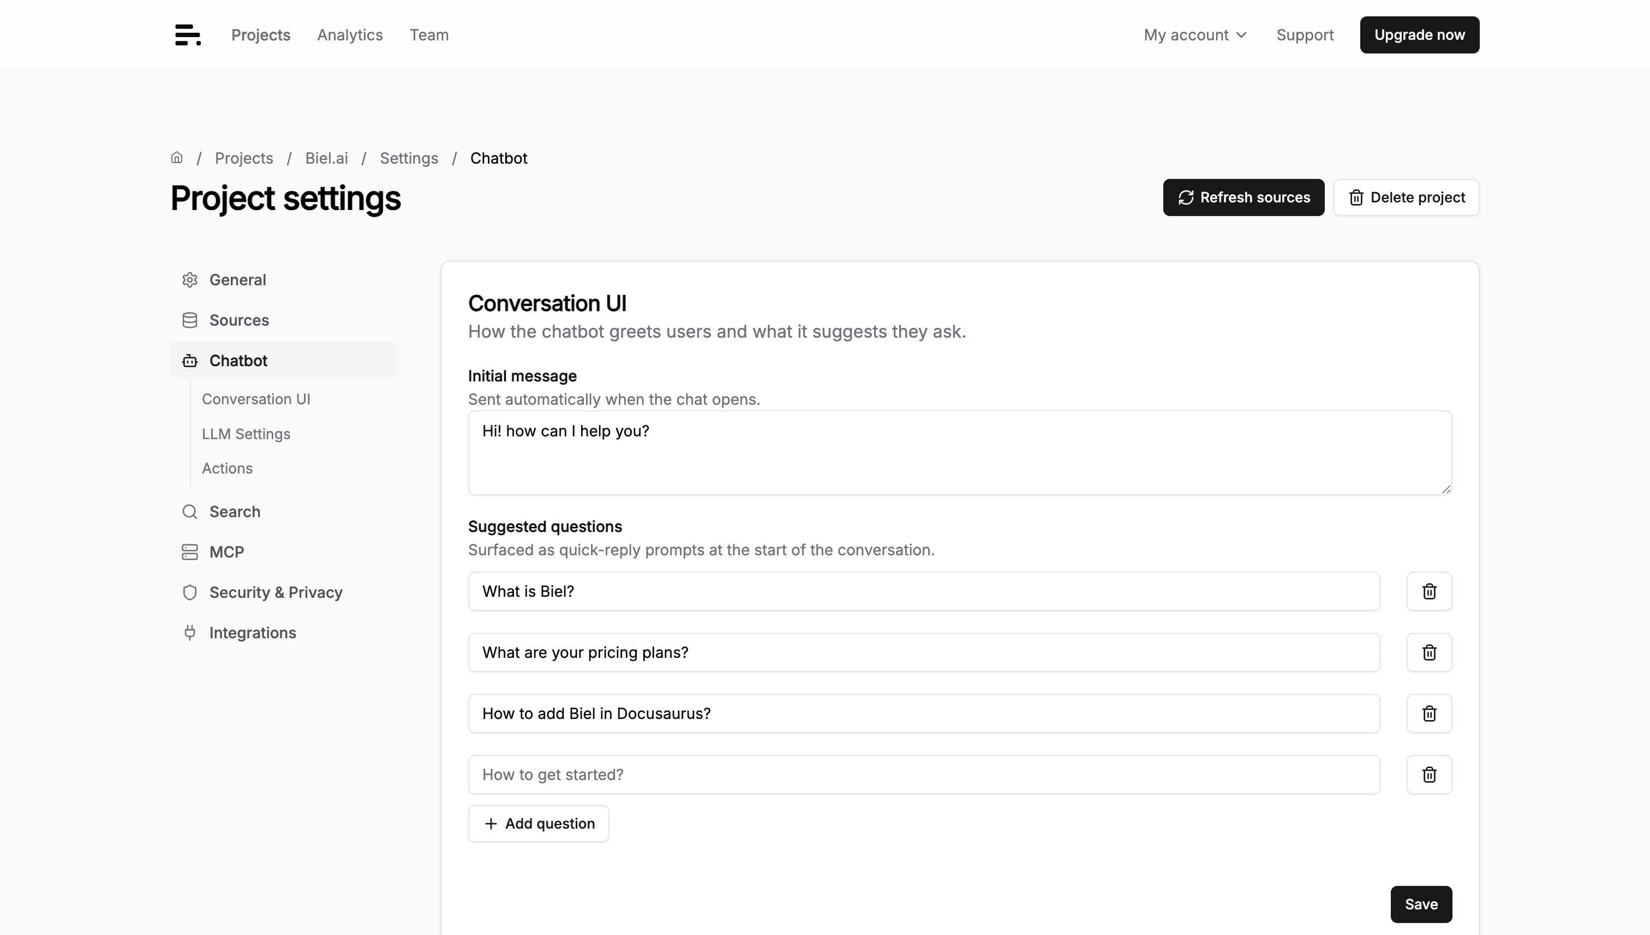The width and height of the screenshot is (1650, 935).
Task: Open the MCP section label
Action: click(x=227, y=552)
